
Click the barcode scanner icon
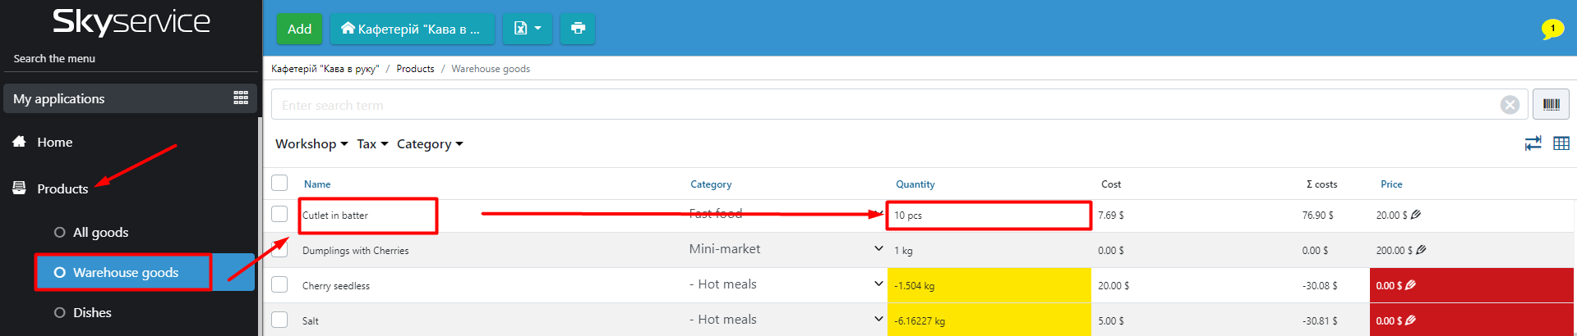click(1551, 105)
